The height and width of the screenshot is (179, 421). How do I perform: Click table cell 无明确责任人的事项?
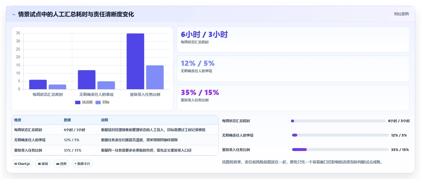point(30,140)
